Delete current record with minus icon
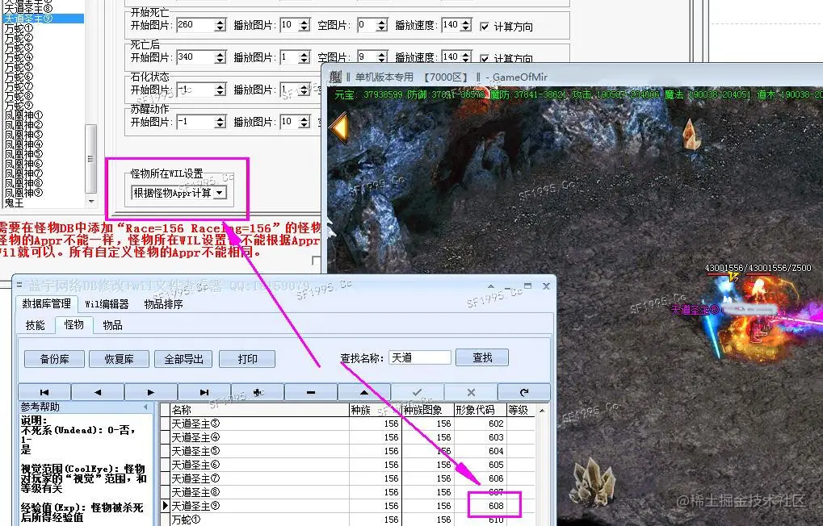This screenshot has height=526, width=823. (x=311, y=392)
